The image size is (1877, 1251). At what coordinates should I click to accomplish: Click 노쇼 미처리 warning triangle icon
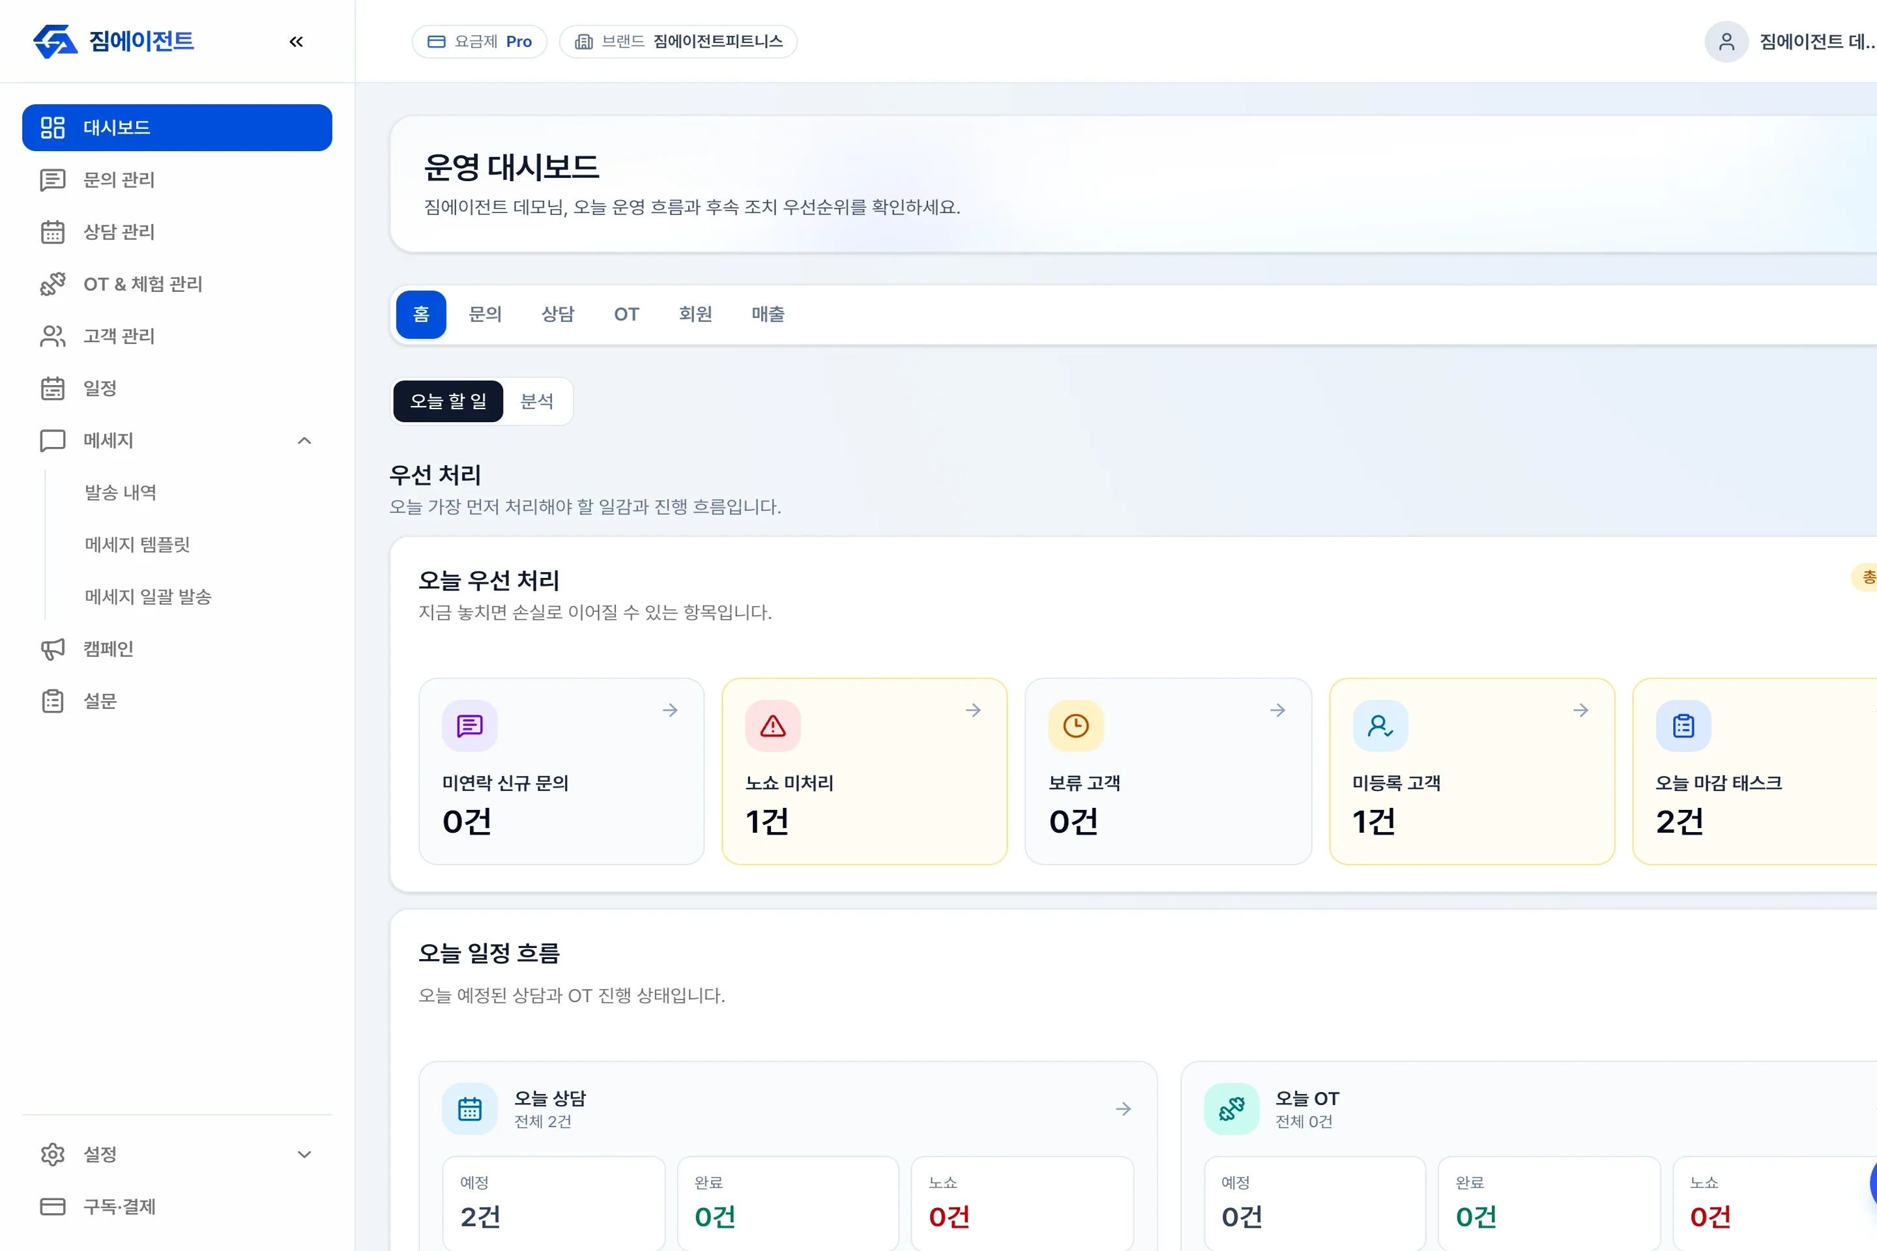click(772, 726)
